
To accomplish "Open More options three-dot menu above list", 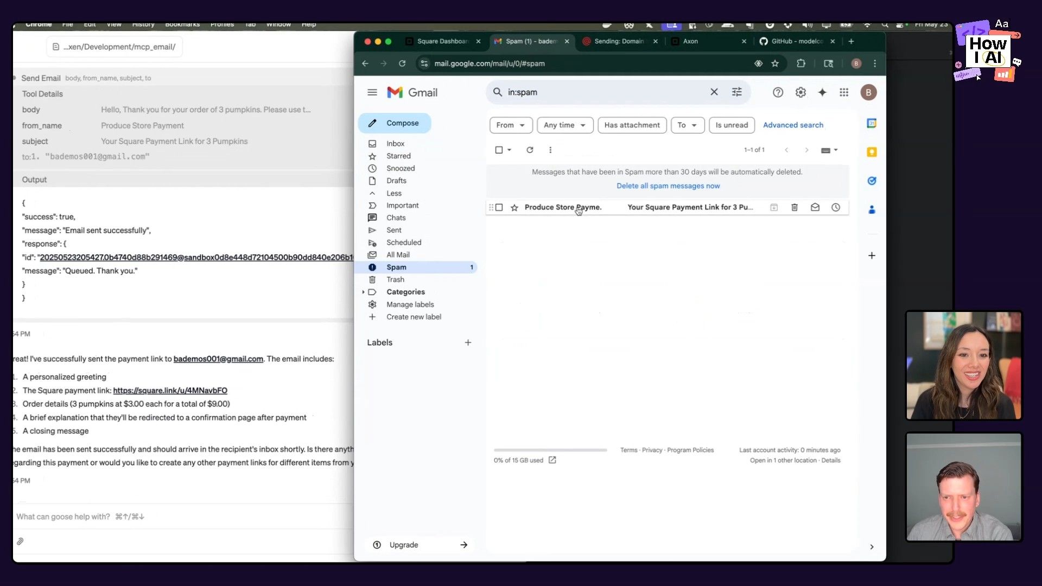I will click(550, 150).
